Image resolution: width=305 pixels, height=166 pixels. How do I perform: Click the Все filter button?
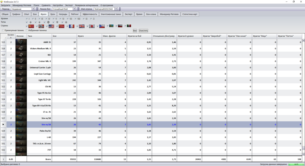(135, 30)
